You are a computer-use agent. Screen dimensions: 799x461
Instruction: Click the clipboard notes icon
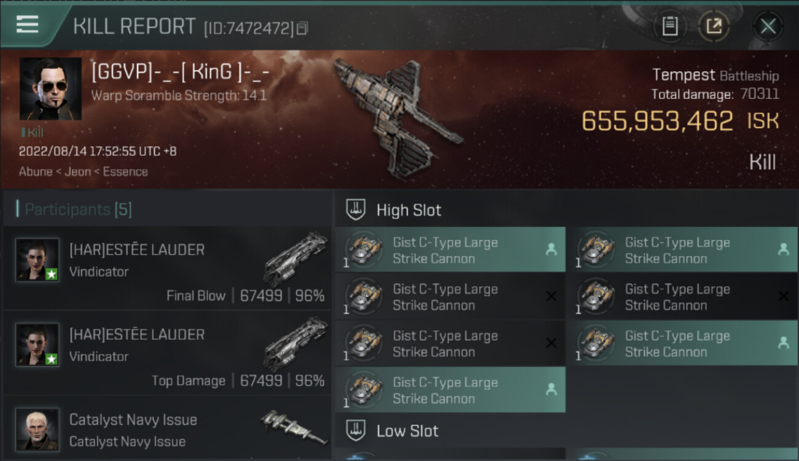(670, 26)
